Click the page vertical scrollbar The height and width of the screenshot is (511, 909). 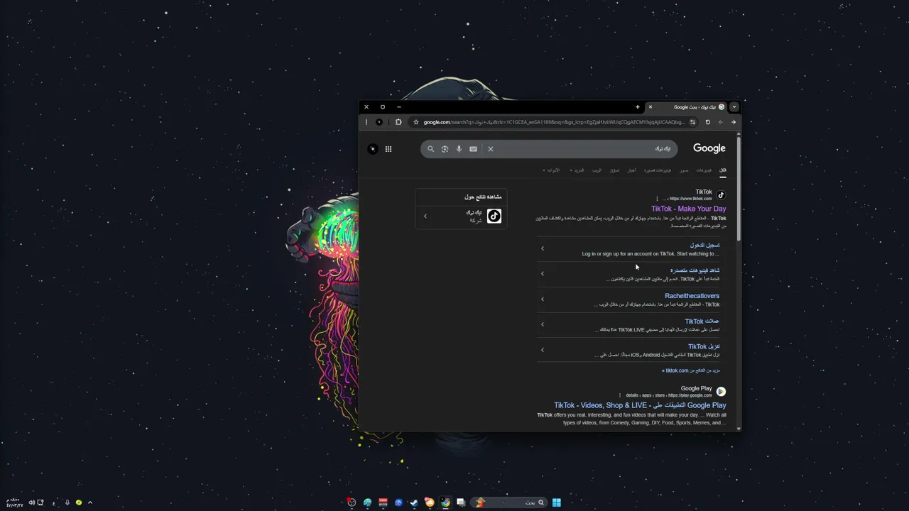(739, 188)
